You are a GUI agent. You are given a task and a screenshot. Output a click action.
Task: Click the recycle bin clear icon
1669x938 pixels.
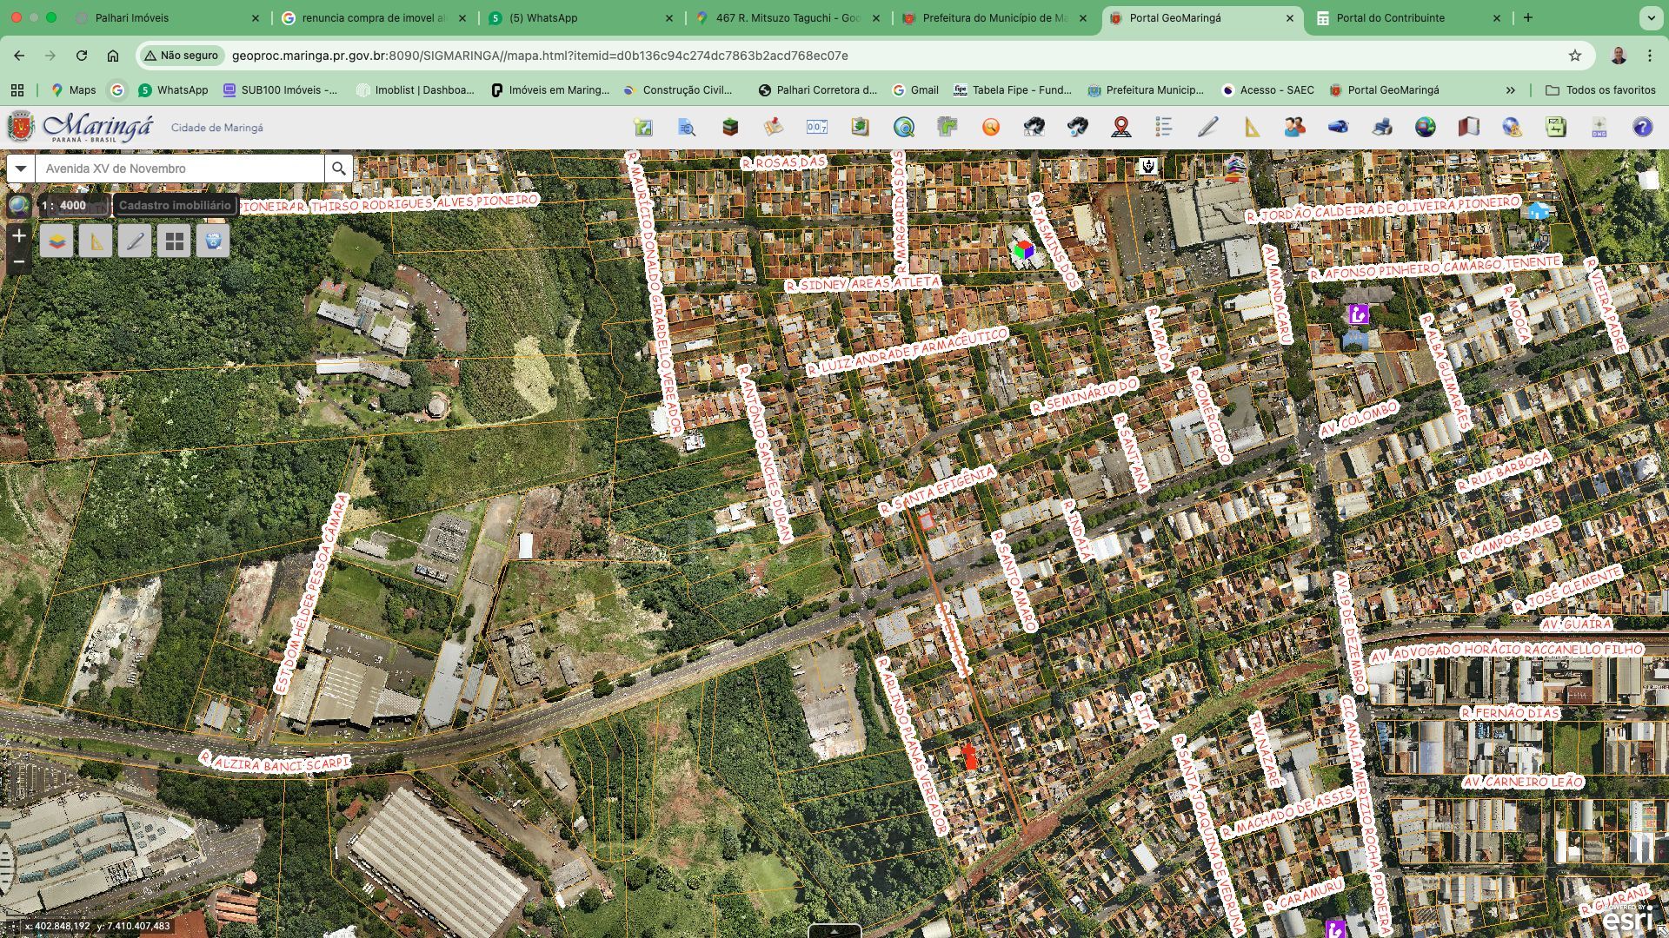(x=213, y=241)
